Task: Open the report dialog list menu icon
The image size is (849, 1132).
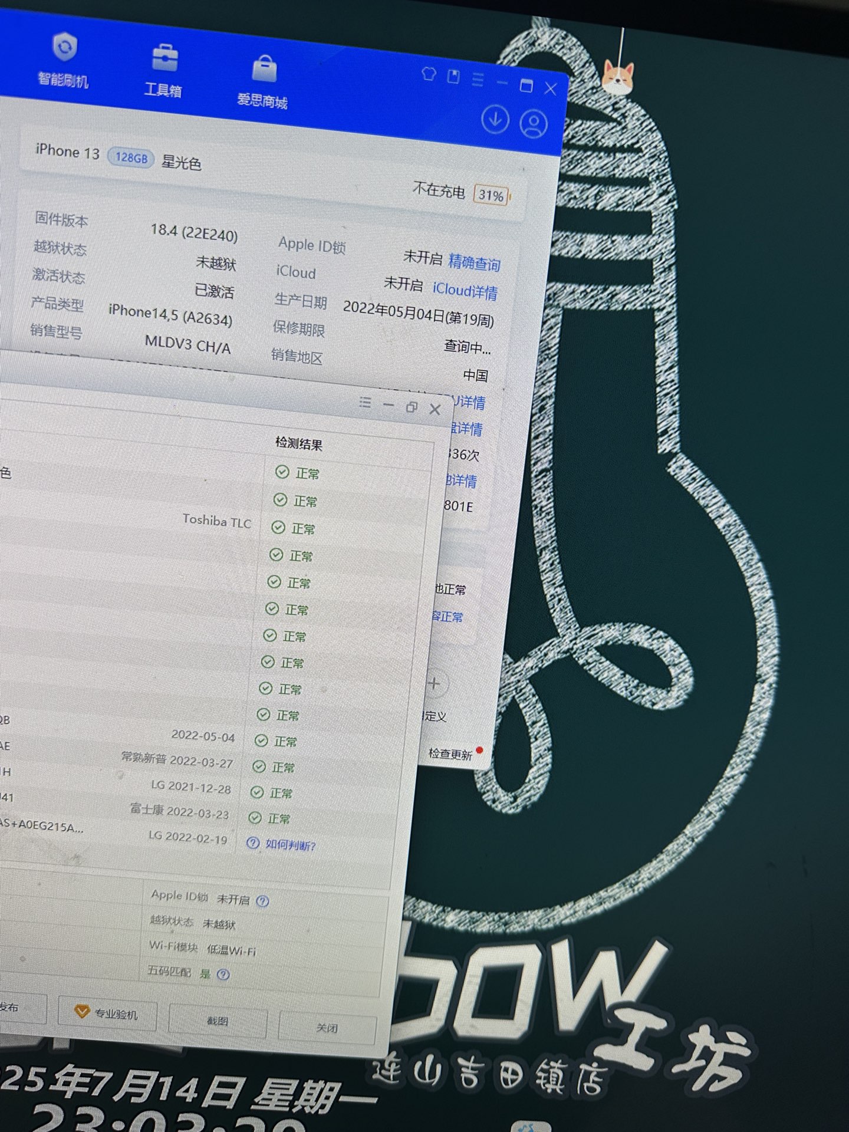Action: 365,403
